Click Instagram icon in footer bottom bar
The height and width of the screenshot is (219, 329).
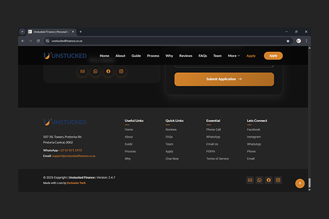[x=278, y=180]
